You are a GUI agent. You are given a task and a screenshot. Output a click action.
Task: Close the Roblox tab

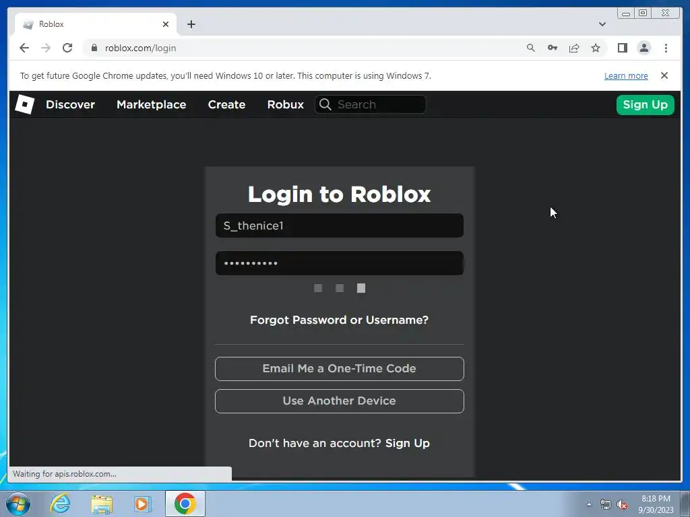pyautogui.click(x=166, y=24)
